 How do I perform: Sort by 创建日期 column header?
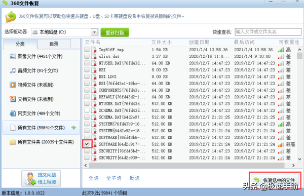point(199,42)
